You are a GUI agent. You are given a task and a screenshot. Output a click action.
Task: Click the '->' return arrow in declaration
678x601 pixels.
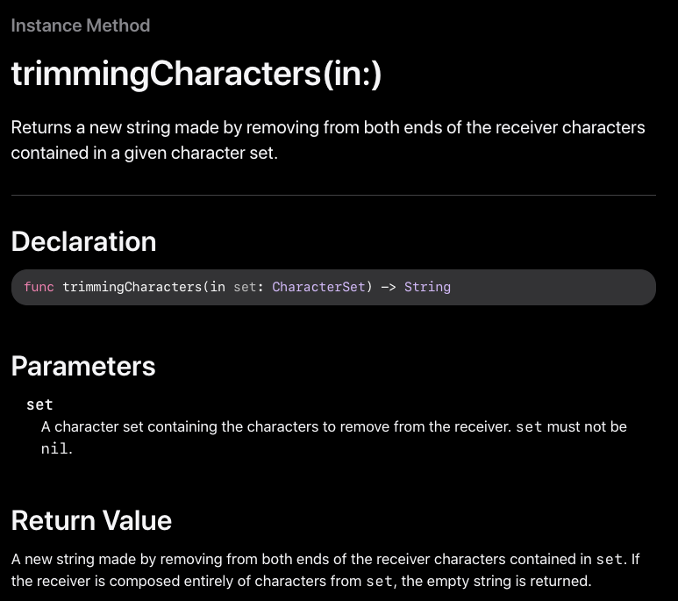pos(389,287)
